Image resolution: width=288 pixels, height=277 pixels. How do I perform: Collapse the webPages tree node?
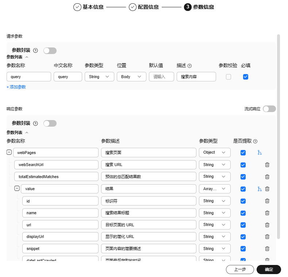click(x=9, y=152)
